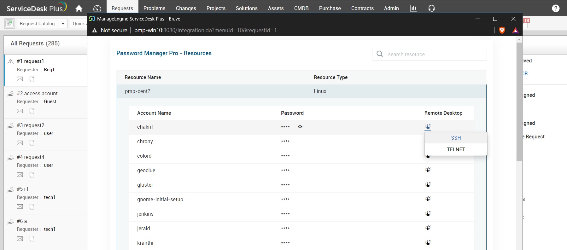The width and height of the screenshot is (567, 250).
Task: Reveal the password for chakri1 account
Action: coord(300,127)
